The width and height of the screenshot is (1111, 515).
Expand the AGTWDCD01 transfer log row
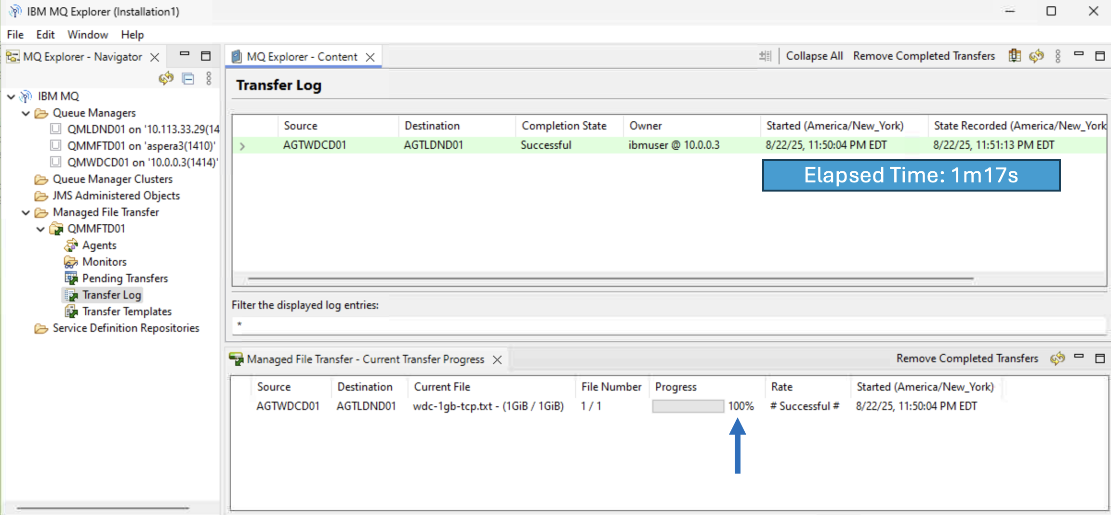point(242,146)
